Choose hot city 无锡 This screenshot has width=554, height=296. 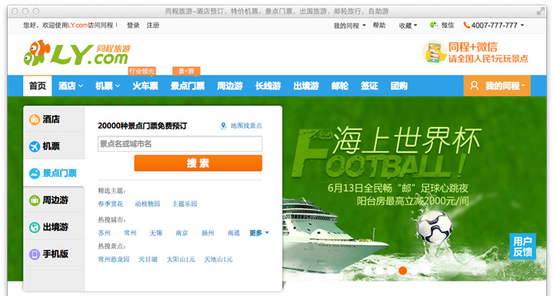pos(155,233)
